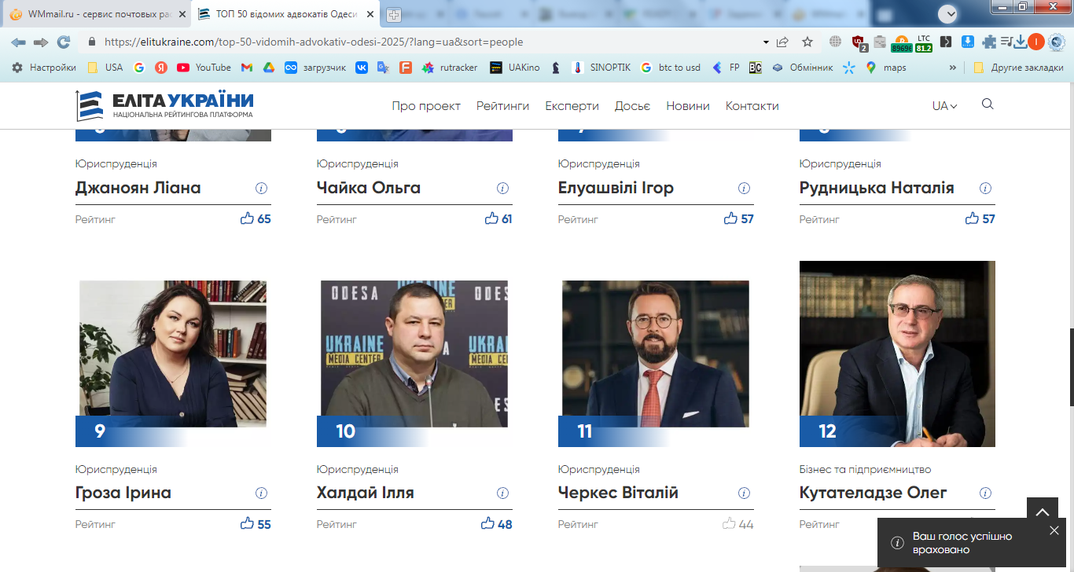Open the Контакти menu item
Image resolution: width=1074 pixels, height=572 pixels.
[x=752, y=106]
